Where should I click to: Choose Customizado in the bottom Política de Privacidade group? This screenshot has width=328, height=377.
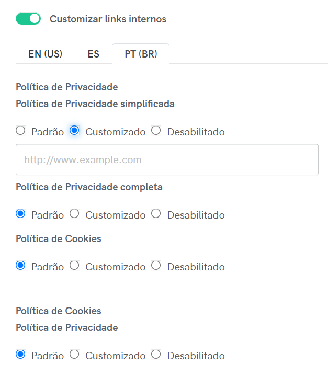(74, 355)
